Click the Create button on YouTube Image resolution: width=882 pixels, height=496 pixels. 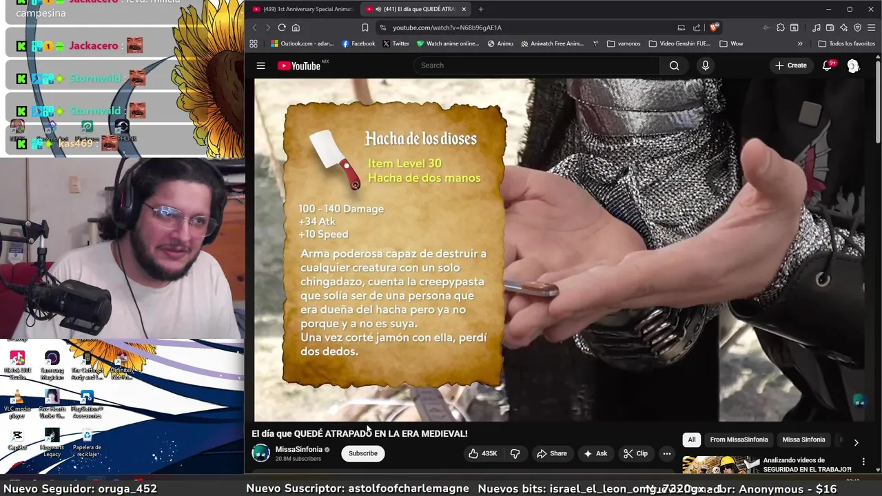pos(790,65)
